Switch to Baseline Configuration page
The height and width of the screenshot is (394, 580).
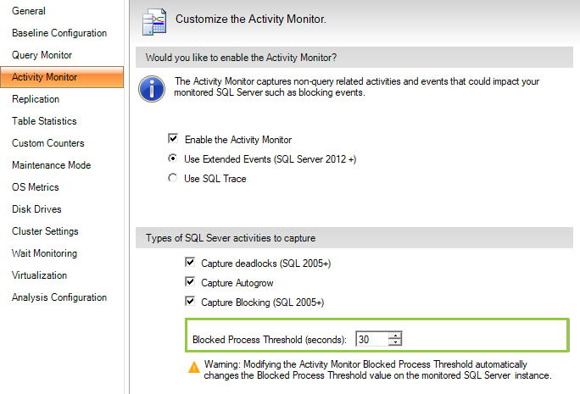pyautogui.click(x=59, y=33)
